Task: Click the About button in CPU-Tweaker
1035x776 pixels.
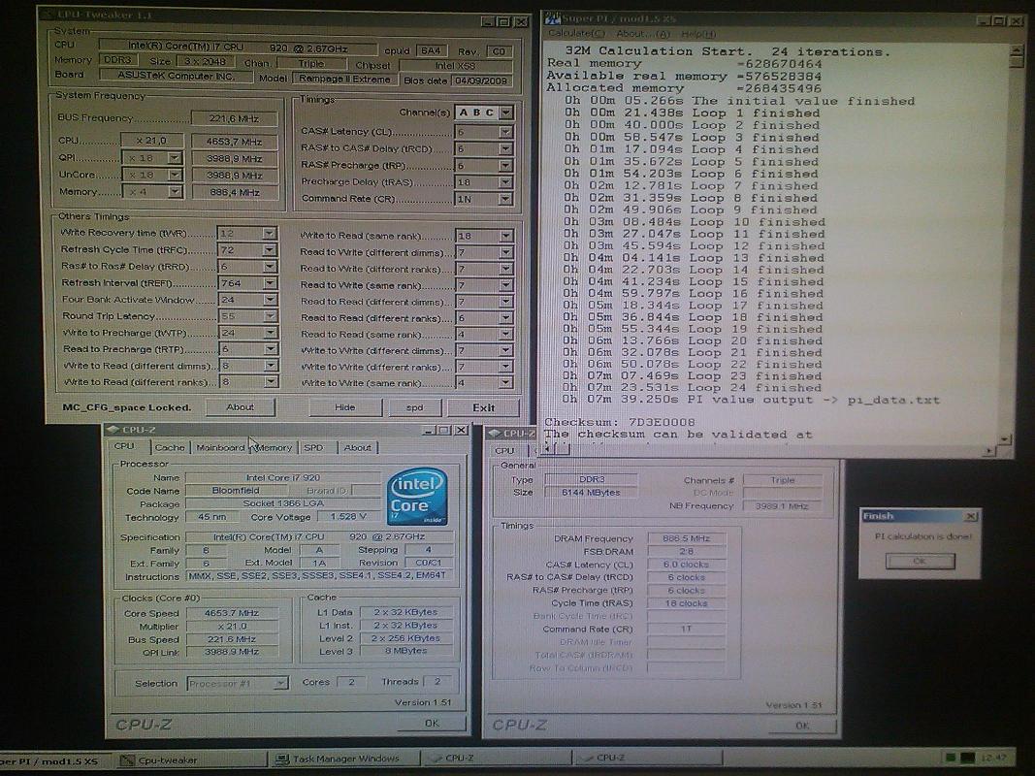Action: point(241,407)
